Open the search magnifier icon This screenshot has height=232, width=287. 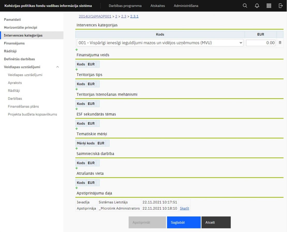pyautogui.click(x=245, y=6)
